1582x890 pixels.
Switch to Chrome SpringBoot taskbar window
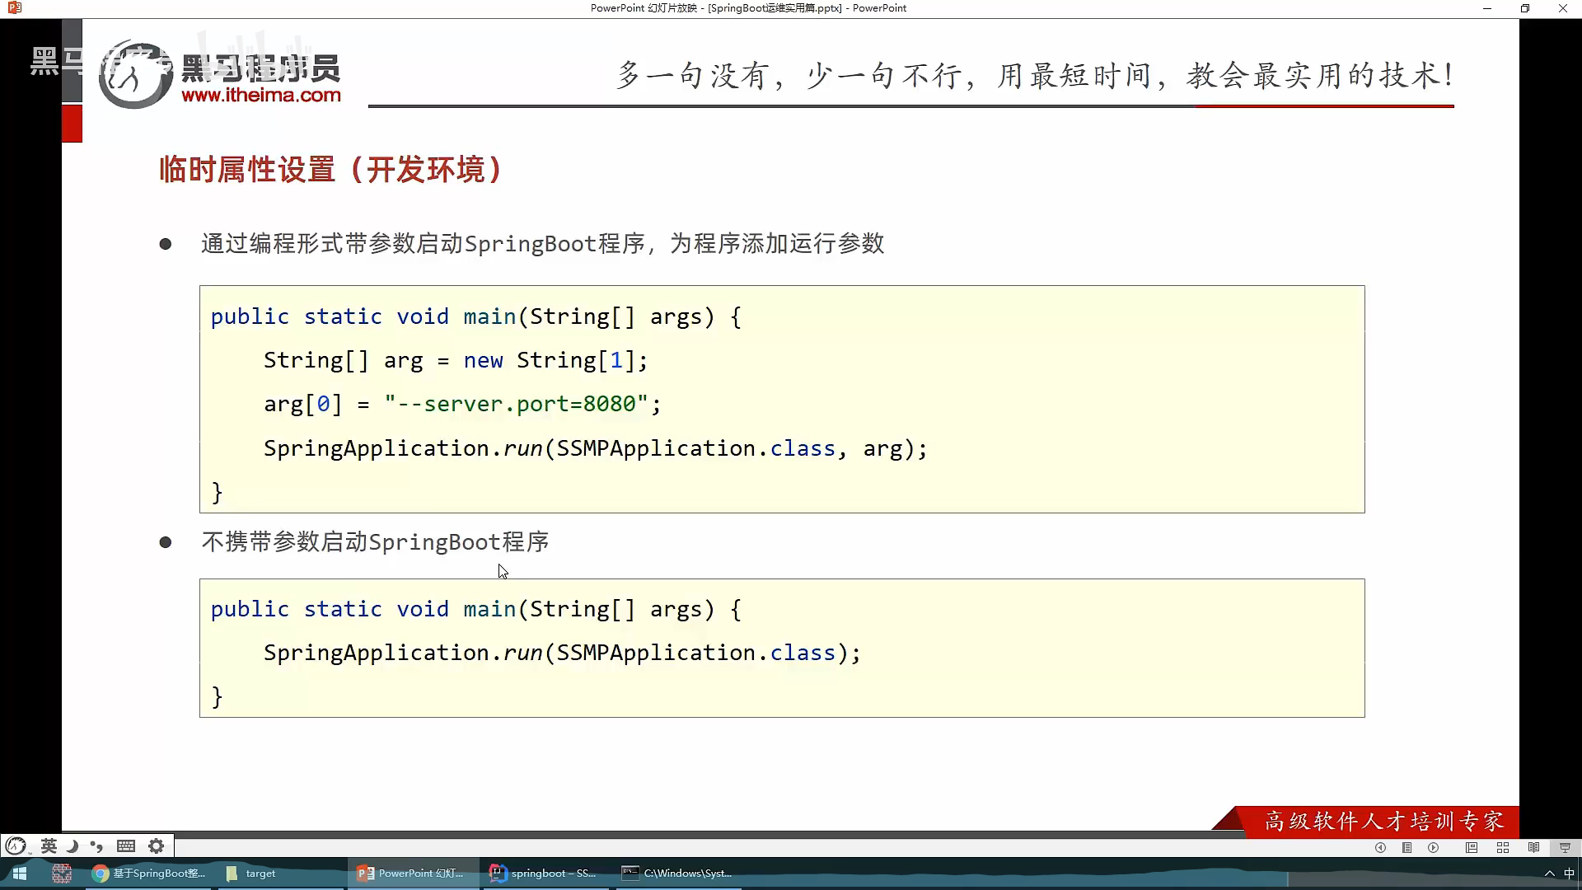tap(150, 874)
